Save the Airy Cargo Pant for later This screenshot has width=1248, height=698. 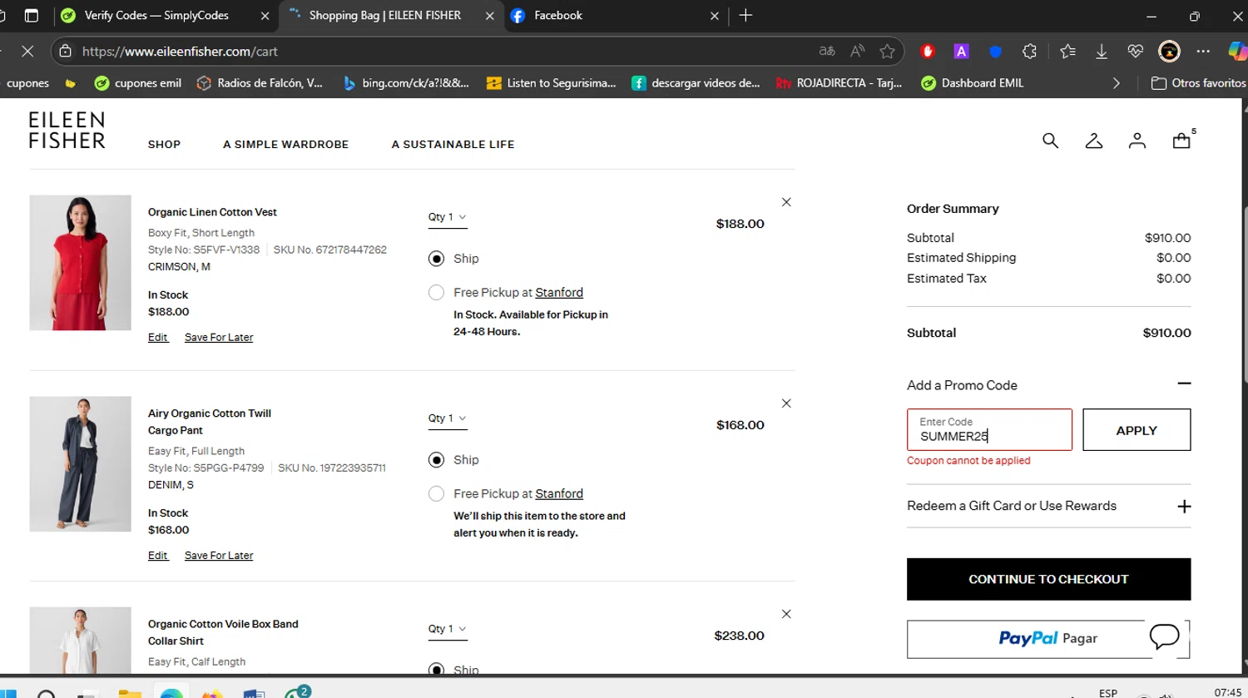coord(219,556)
